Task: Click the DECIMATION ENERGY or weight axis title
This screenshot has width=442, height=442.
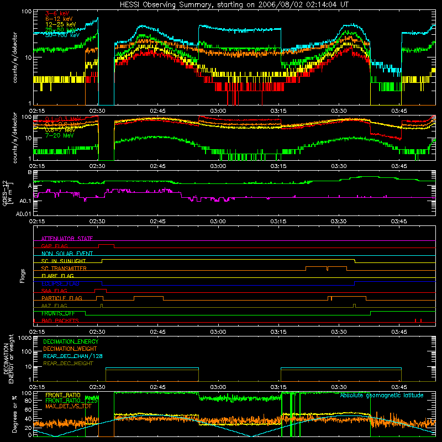Action: (8, 359)
